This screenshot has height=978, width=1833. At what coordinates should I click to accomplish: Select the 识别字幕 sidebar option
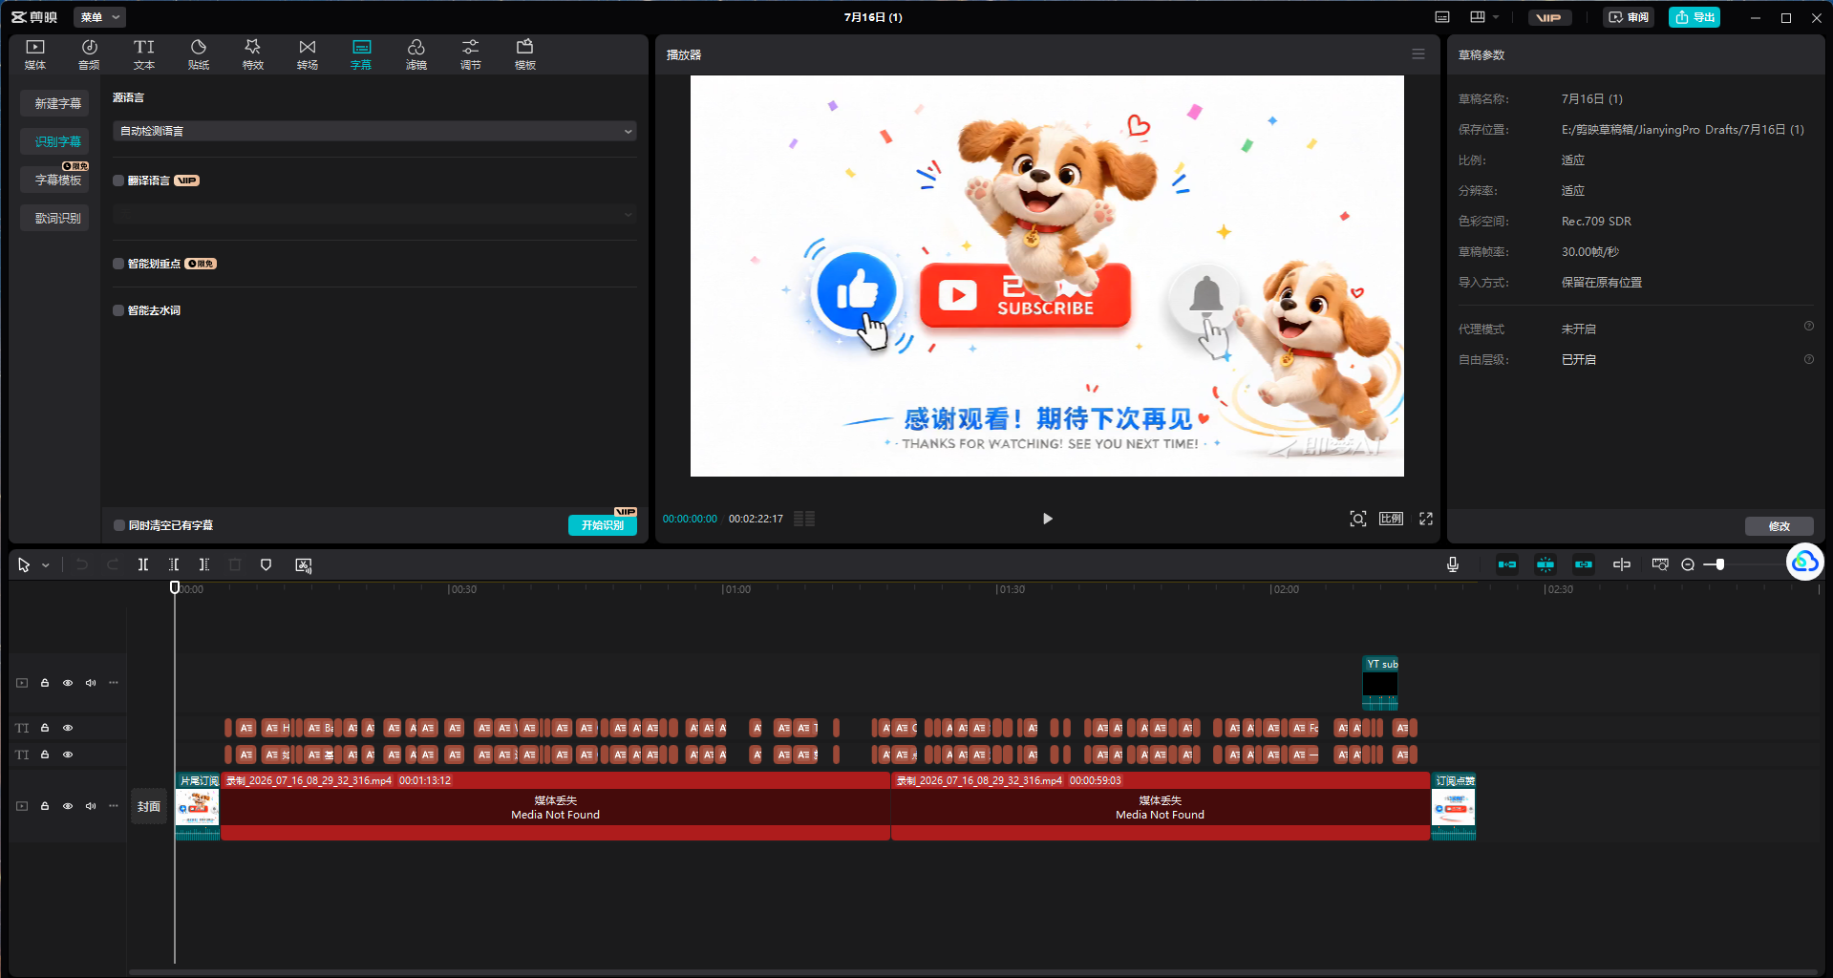click(55, 141)
